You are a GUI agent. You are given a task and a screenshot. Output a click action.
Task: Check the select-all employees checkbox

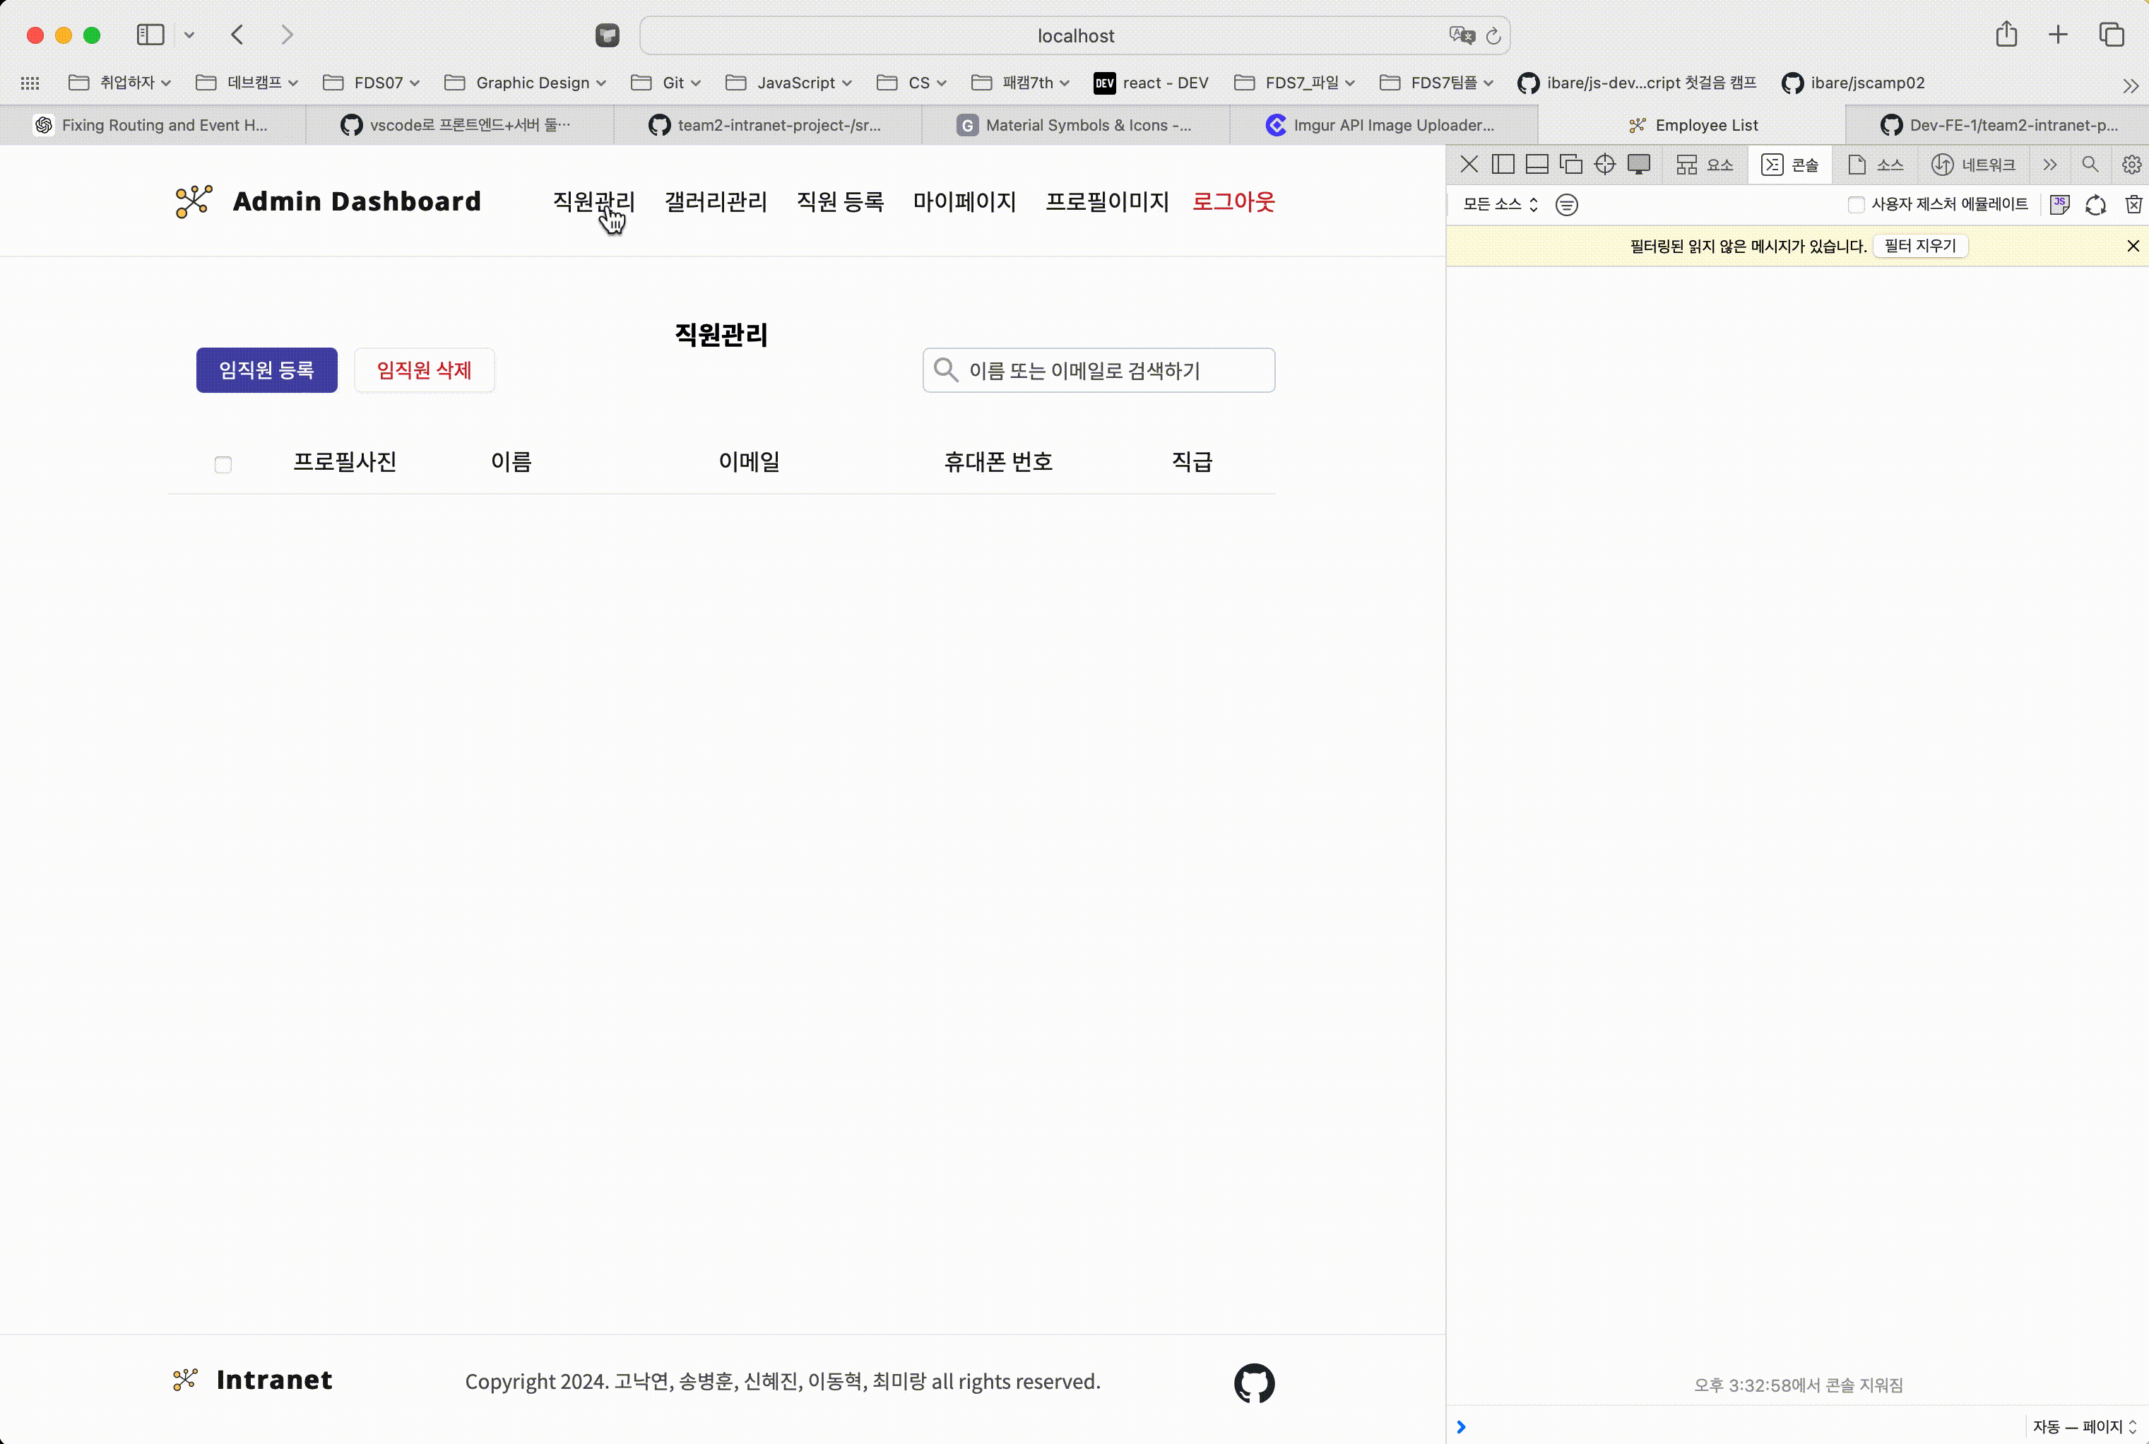click(223, 464)
